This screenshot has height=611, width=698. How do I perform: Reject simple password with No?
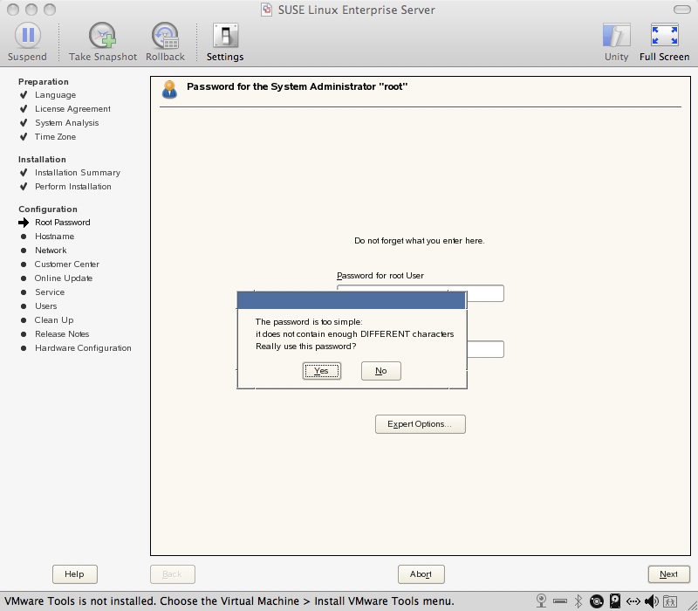381,371
